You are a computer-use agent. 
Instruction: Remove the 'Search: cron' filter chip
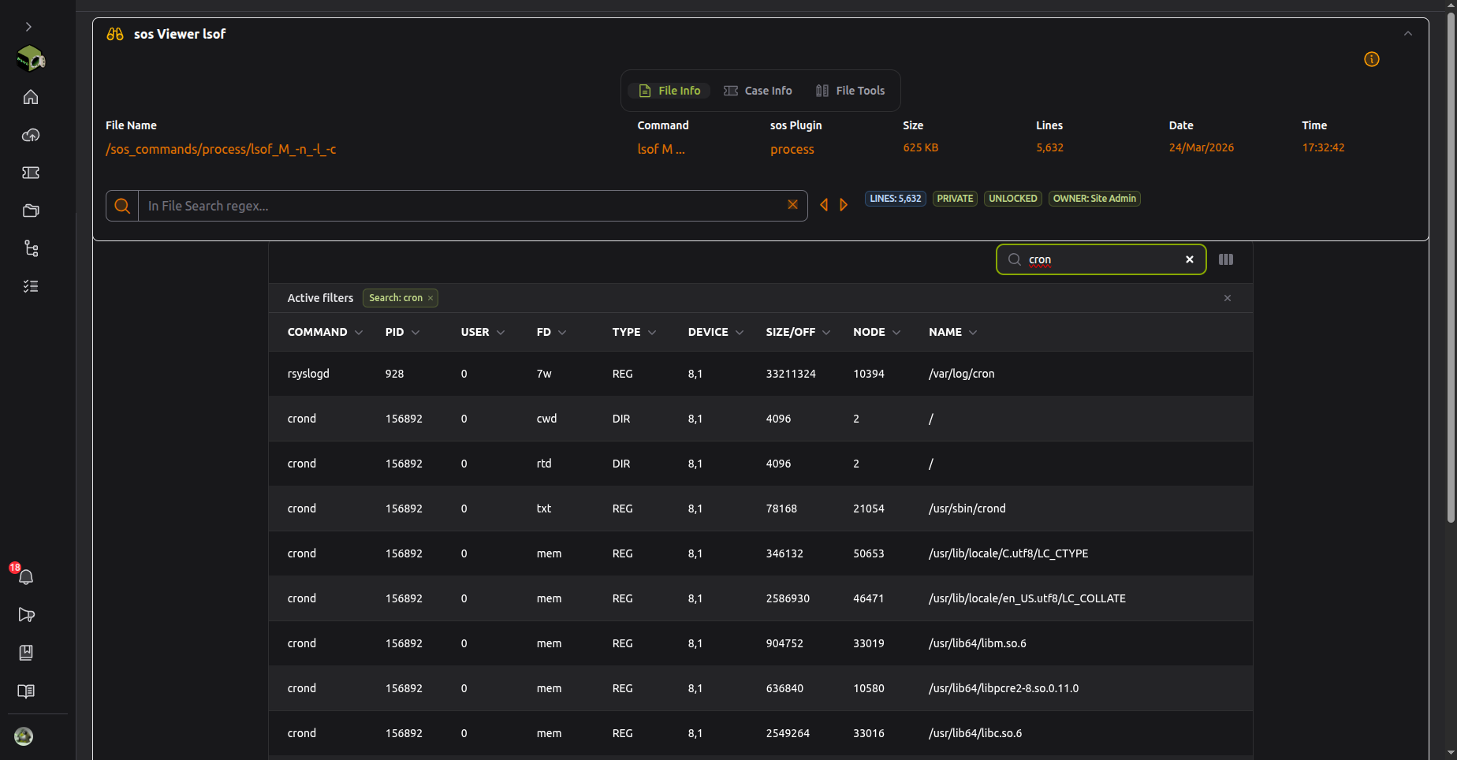[430, 298]
